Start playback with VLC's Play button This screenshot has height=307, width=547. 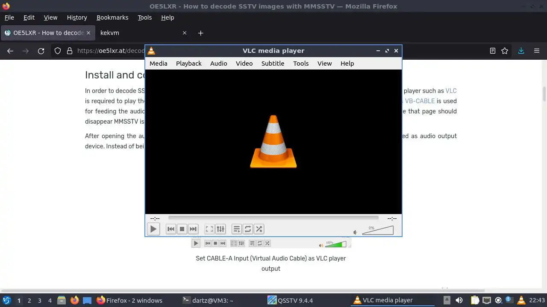153,229
